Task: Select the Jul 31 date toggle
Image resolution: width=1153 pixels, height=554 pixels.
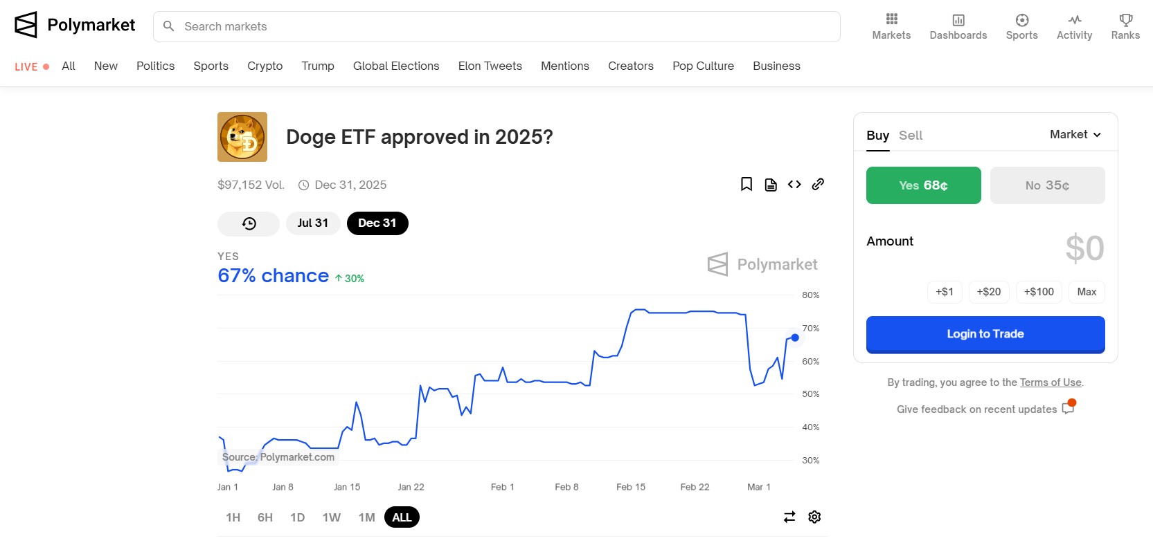Action: pyautogui.click(x=312, y=223)
